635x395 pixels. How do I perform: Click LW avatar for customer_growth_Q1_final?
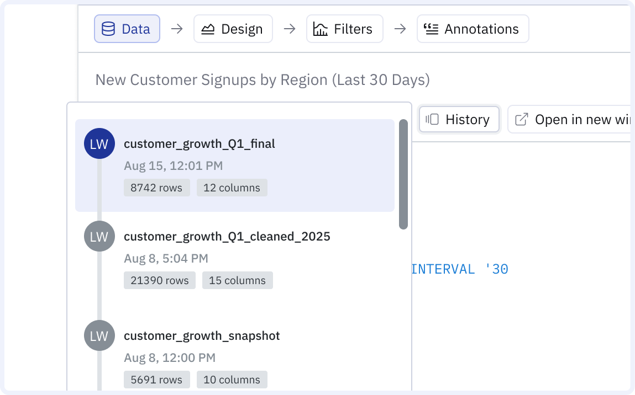pyautogui.click(x=99, y=143)
